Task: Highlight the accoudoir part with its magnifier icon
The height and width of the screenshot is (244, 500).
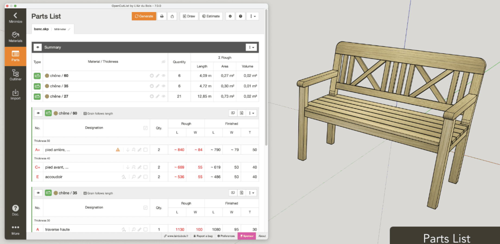Action: pos(134,177)
